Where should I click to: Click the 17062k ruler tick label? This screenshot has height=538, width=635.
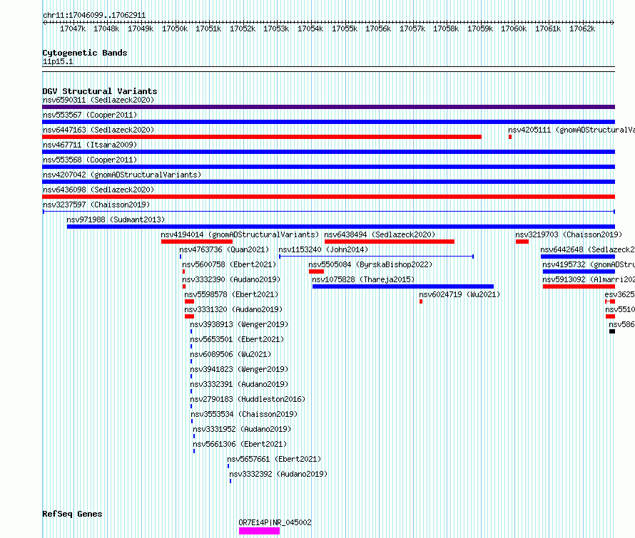coord(582,29)
